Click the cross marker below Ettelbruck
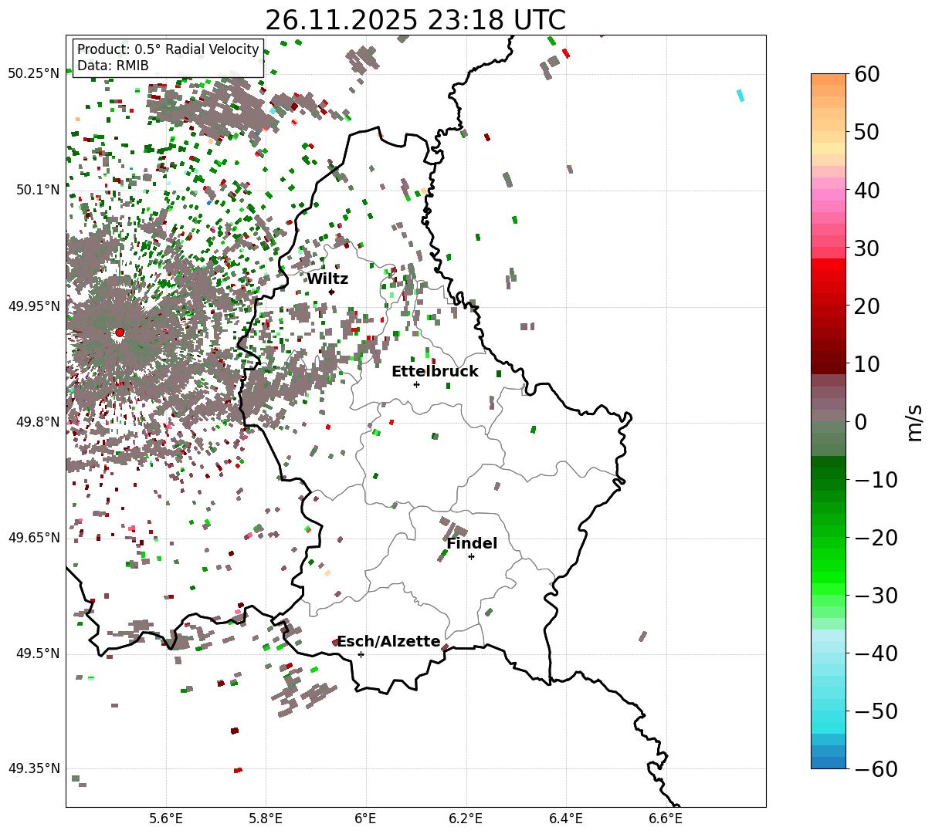The height and width of the screenshot is (834, 932). [416, 384]
